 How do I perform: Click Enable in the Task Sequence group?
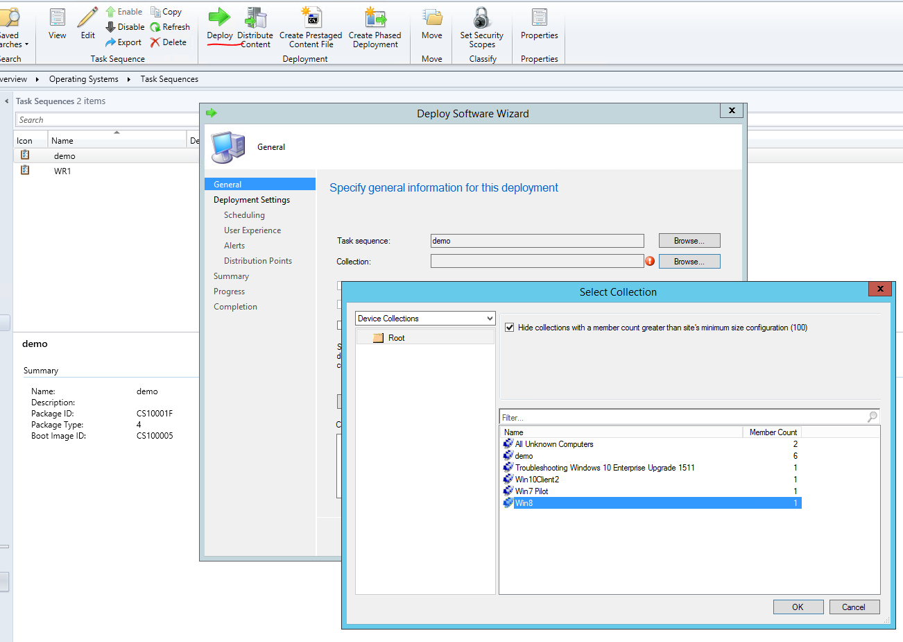click(x=123, y=11)
